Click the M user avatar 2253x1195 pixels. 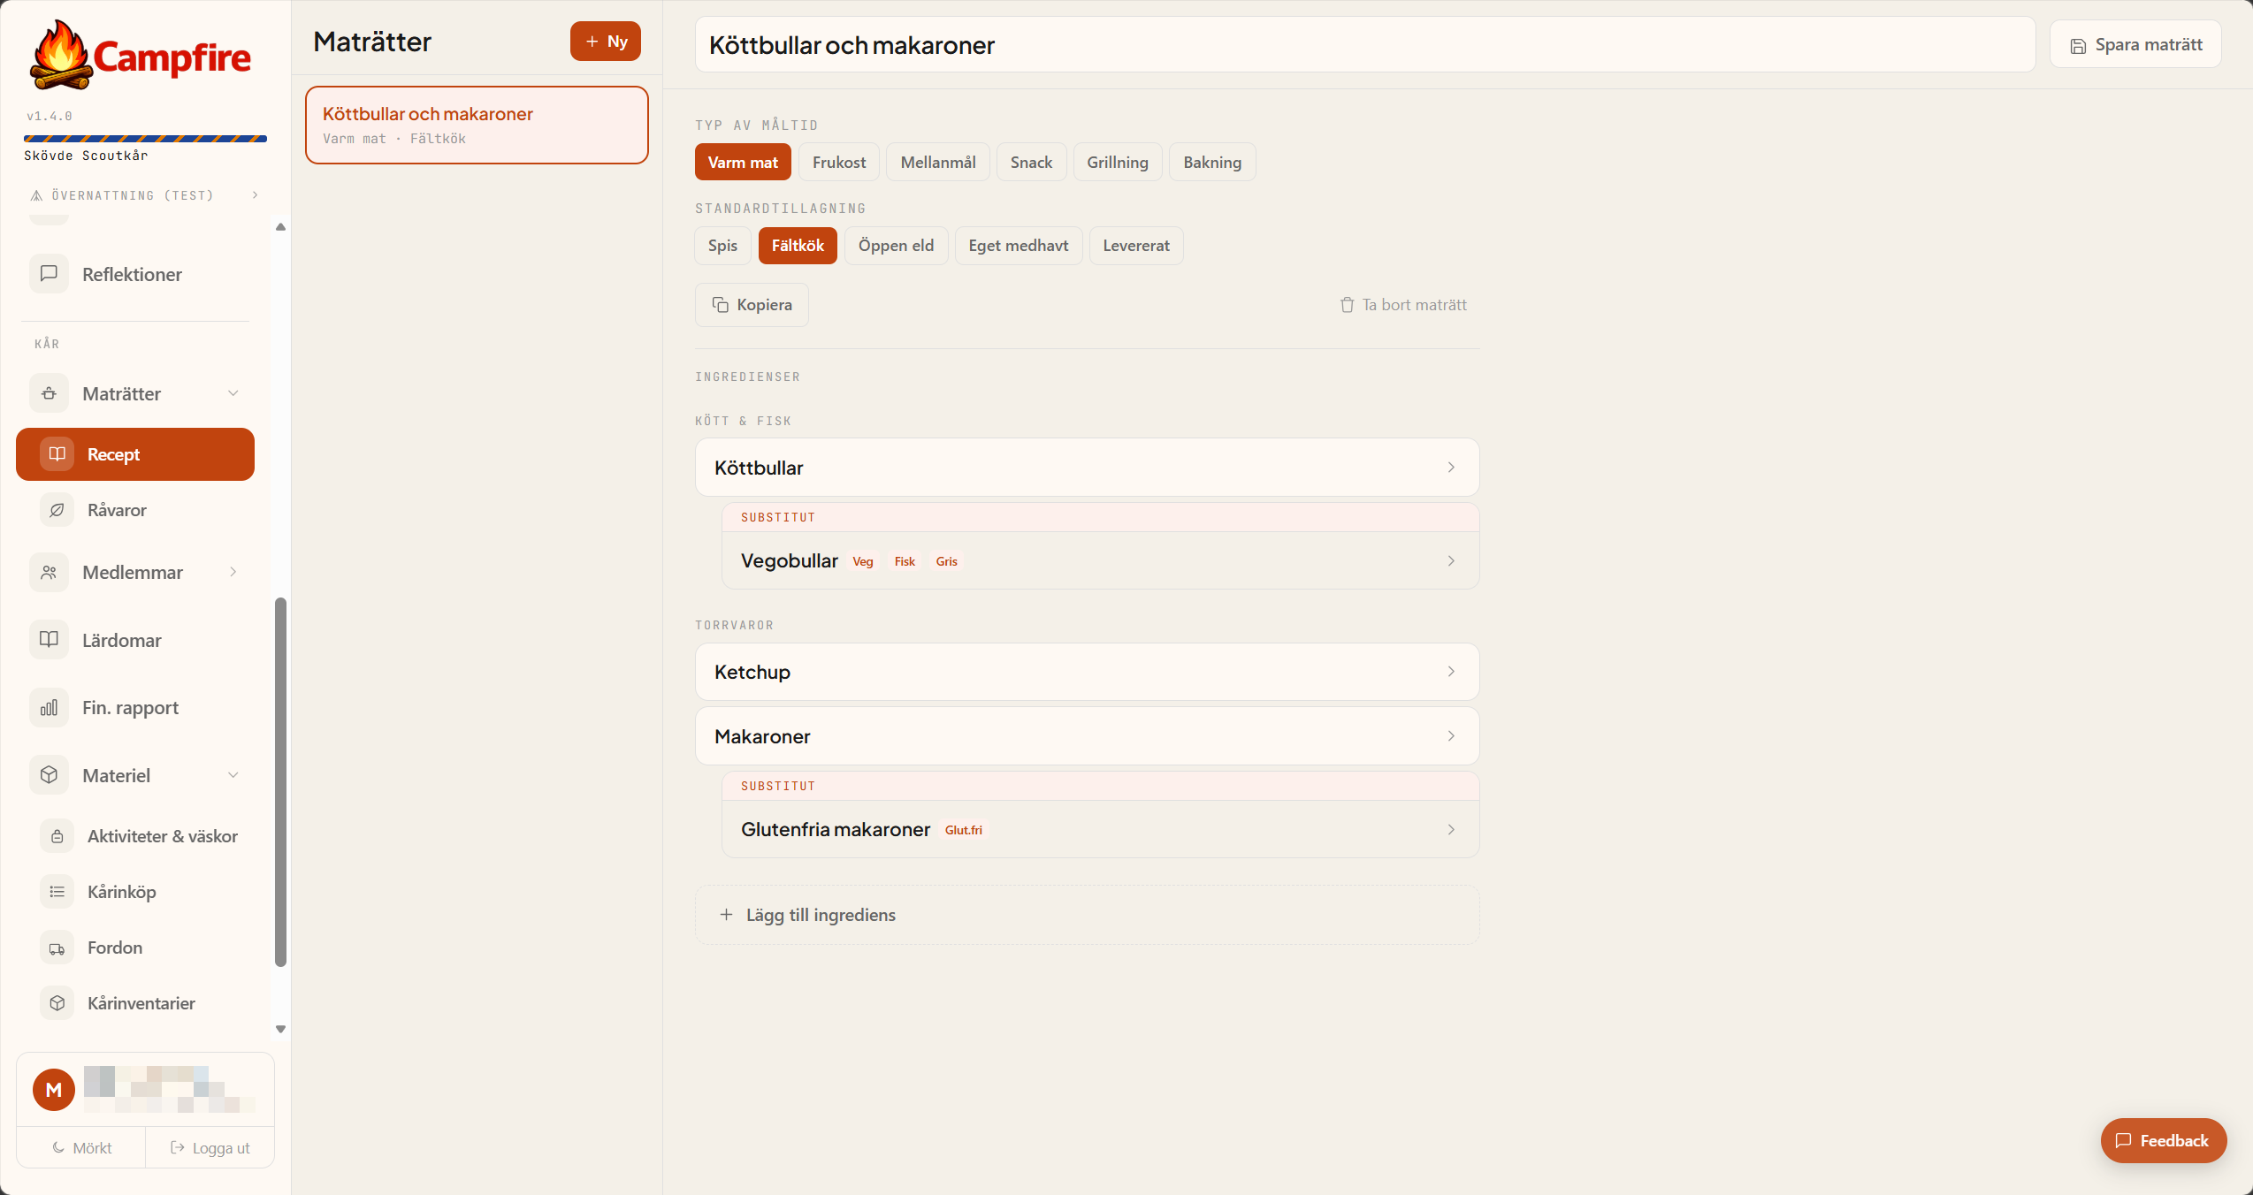point(54,1090)
